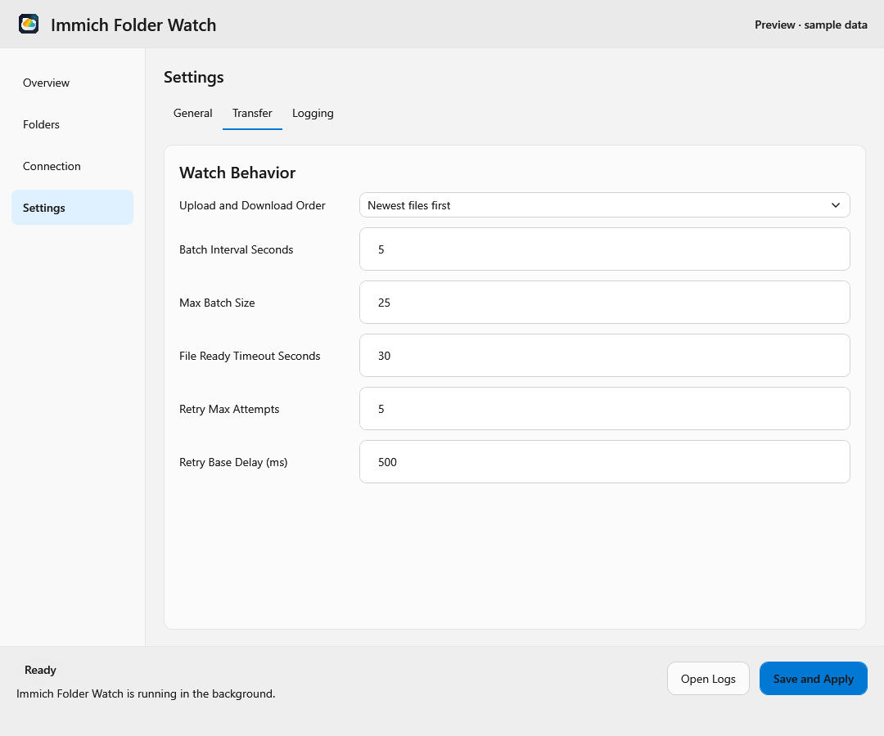The width and height of the screenshot is (884, 736).
Task: Click the Max Batch Size input
Action: point(604,303)
